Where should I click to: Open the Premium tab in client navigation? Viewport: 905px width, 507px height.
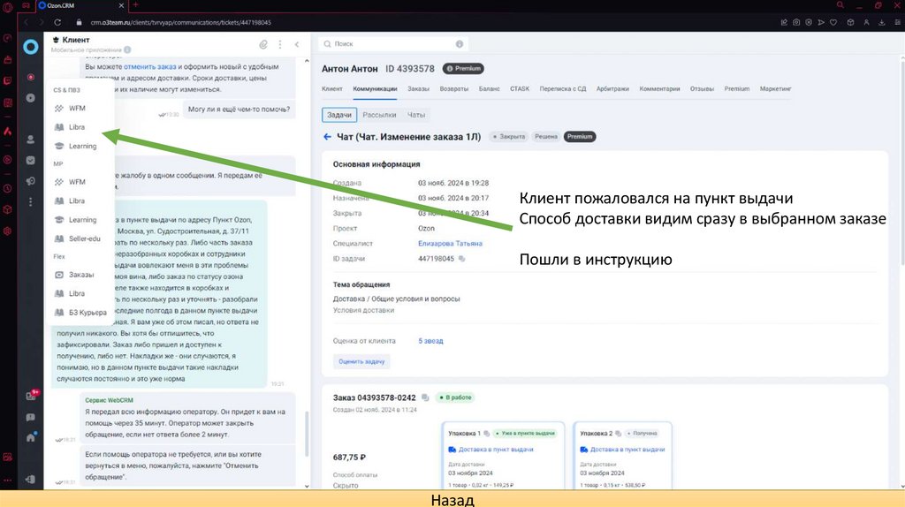click(737, 89)
